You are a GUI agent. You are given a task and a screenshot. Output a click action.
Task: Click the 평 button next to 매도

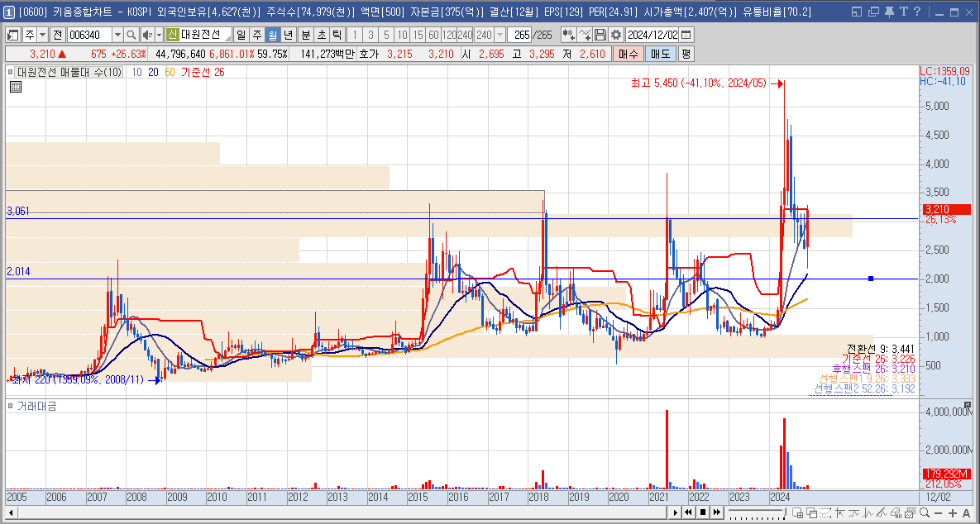point(686,55)
